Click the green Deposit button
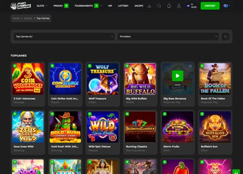Viewport: 243px width, 174px height. point(210,6)
